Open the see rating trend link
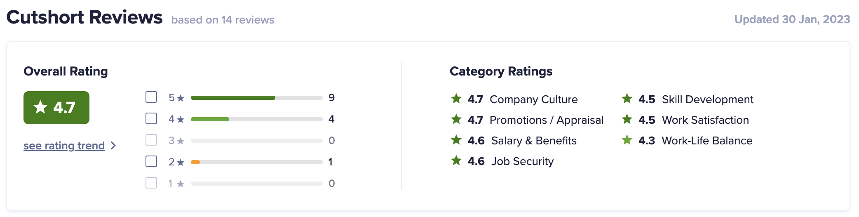859x217 pixels. (x=64, y=146)
